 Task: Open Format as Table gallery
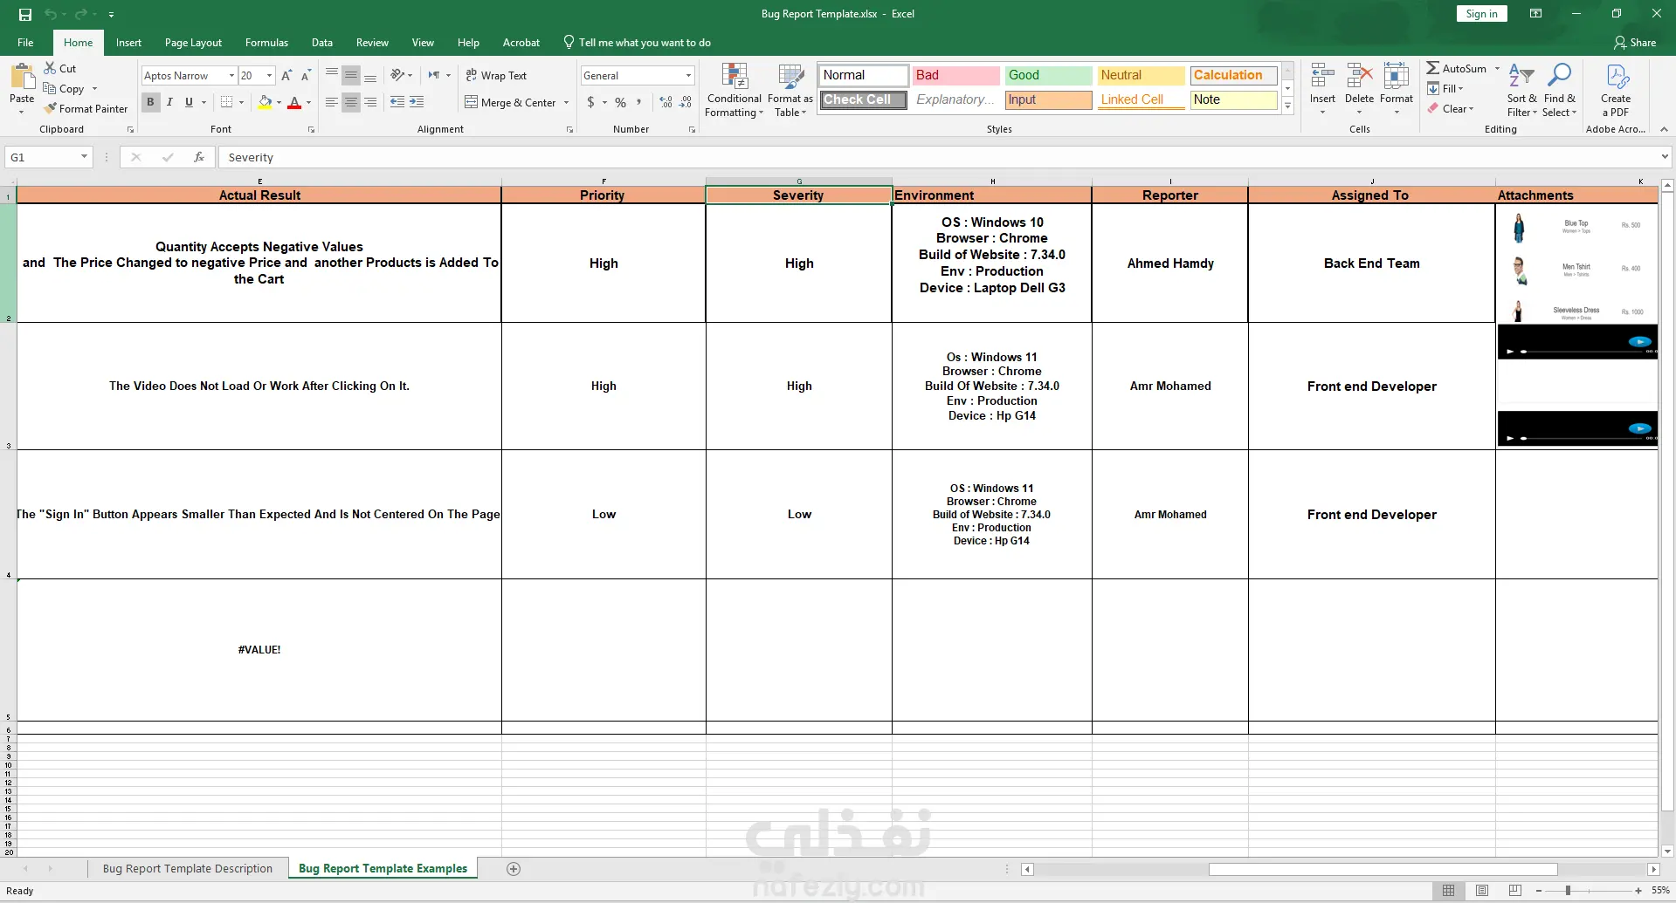pos(790,90)
